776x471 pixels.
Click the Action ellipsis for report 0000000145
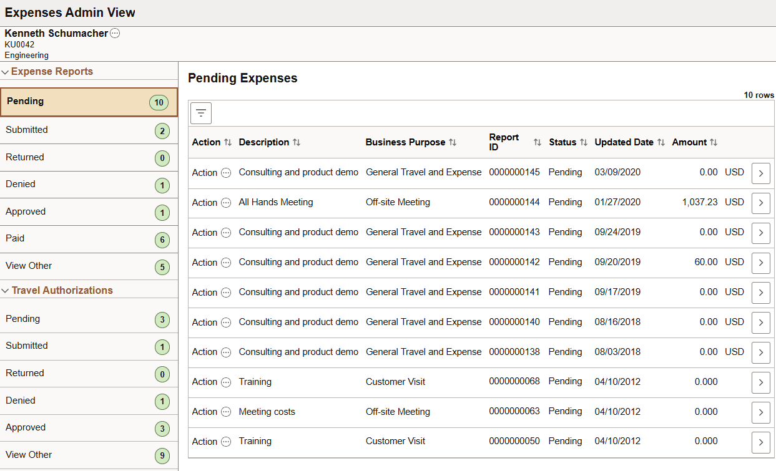click(227, 172)
